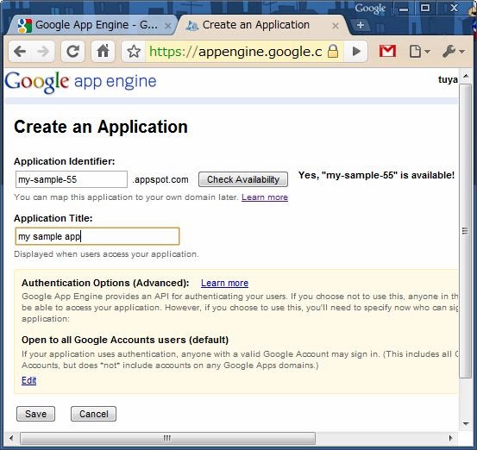The image size is (477, 450).
Task: Click the vertical scrollbar up arrow
Action: (466, 76)
